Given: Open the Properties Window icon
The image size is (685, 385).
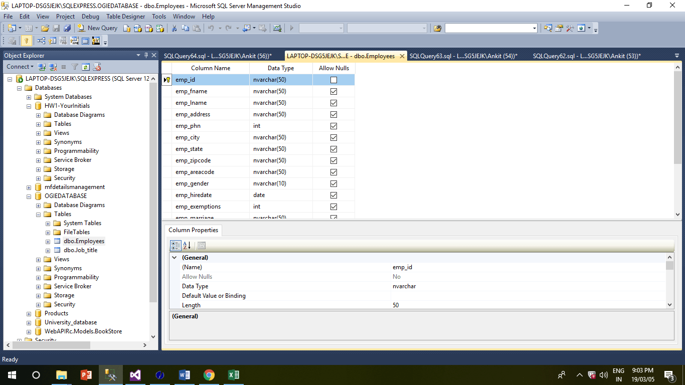Looking at the screenshot, I should point(559,28).
